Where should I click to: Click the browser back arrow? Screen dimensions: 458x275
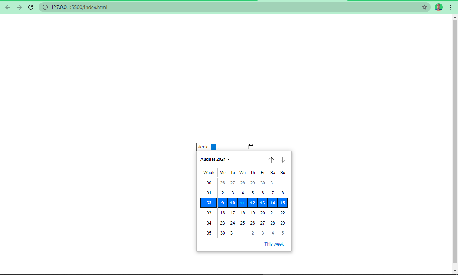coord(8,7)
